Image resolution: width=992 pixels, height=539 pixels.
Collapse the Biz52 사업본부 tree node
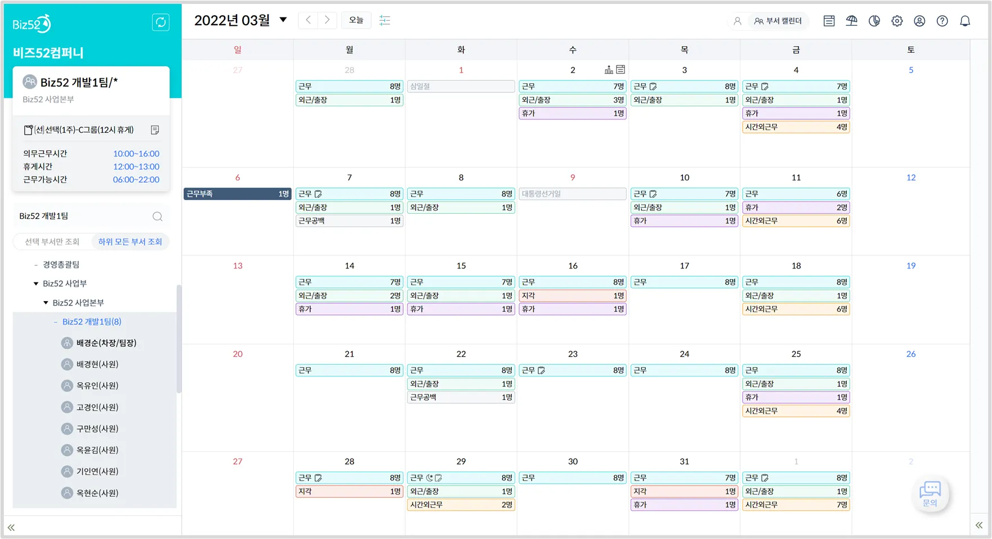(x=46, y=303)
